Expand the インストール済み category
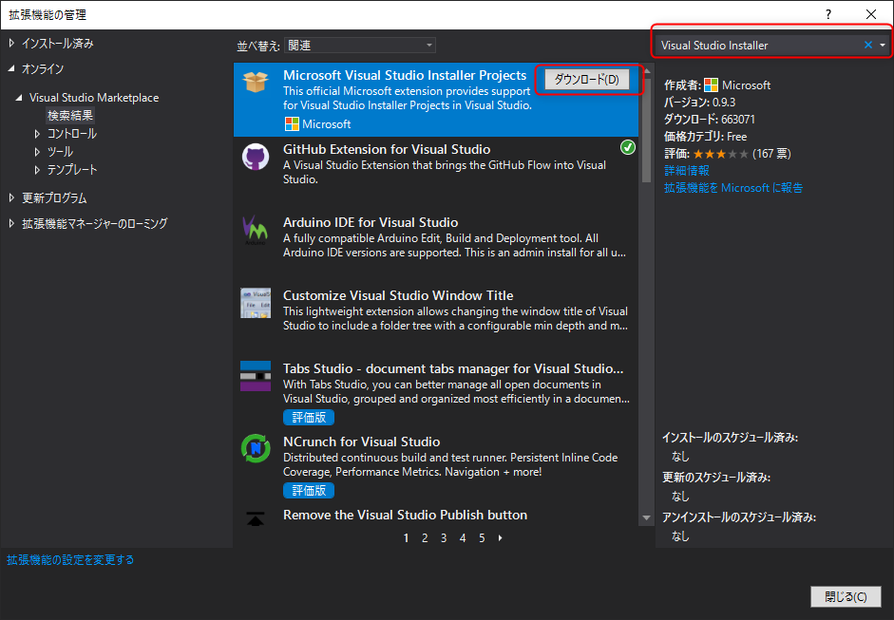Viewport: 894px width, 620px height. 12,44
